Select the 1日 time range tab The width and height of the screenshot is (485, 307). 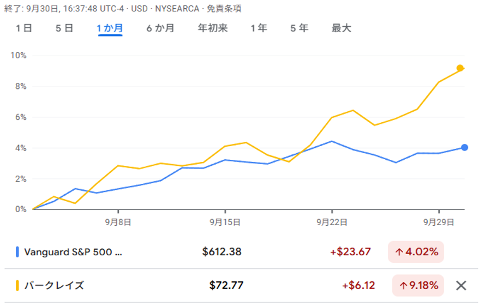[24, 28]
